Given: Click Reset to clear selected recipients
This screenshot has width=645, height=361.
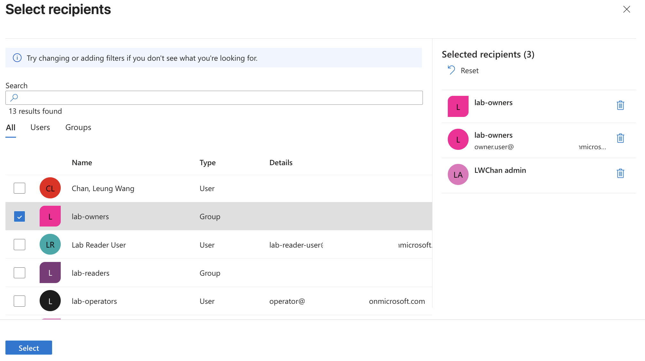Looking at the screenshot, I should (470, 71).
